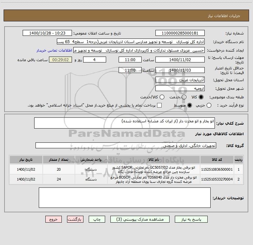This screenshot has width=253, height=245.
Task: Click the نام کالا column header
Action: pyautogui.click(x=154, y=159)
